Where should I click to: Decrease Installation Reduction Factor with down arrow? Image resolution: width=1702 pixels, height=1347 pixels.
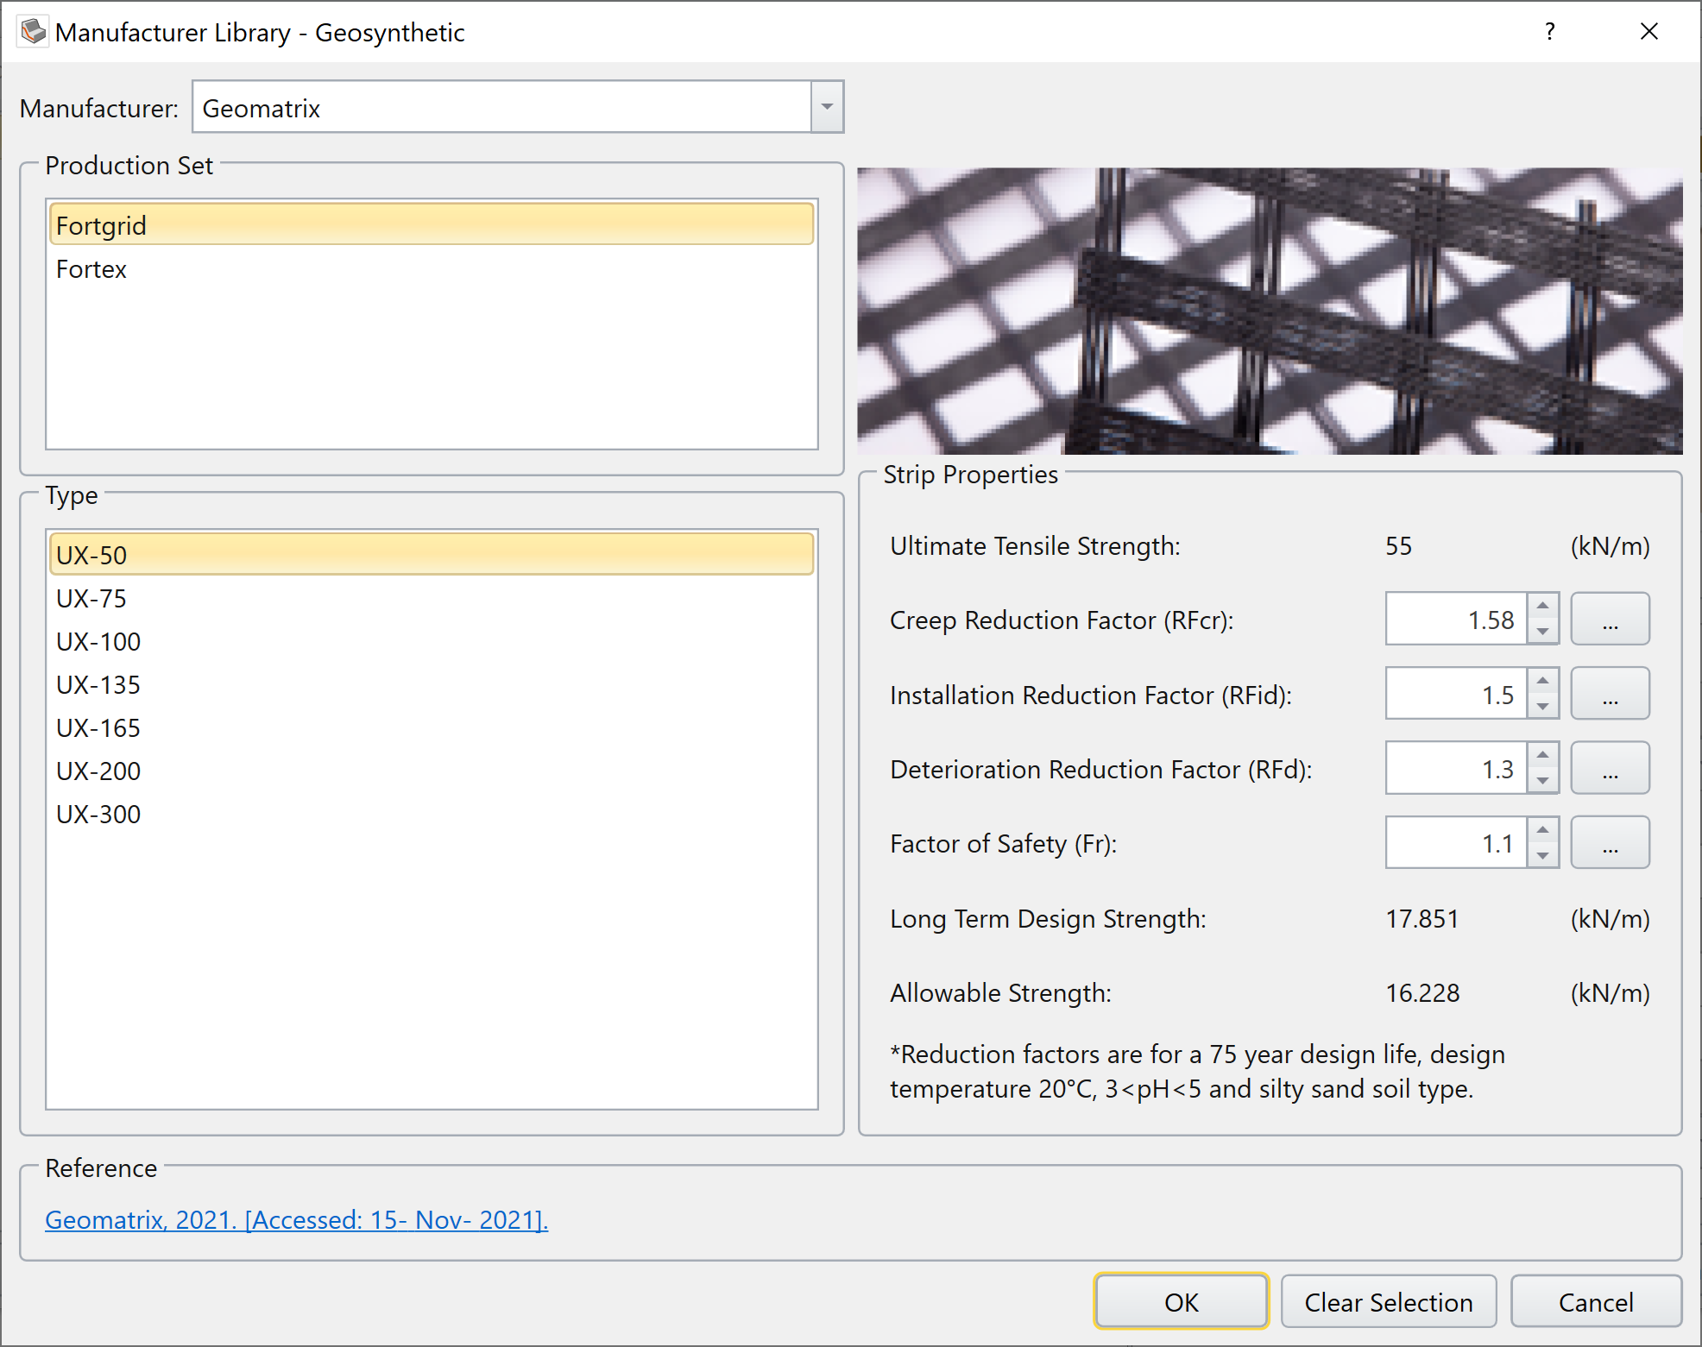(x=1542, y=707)
